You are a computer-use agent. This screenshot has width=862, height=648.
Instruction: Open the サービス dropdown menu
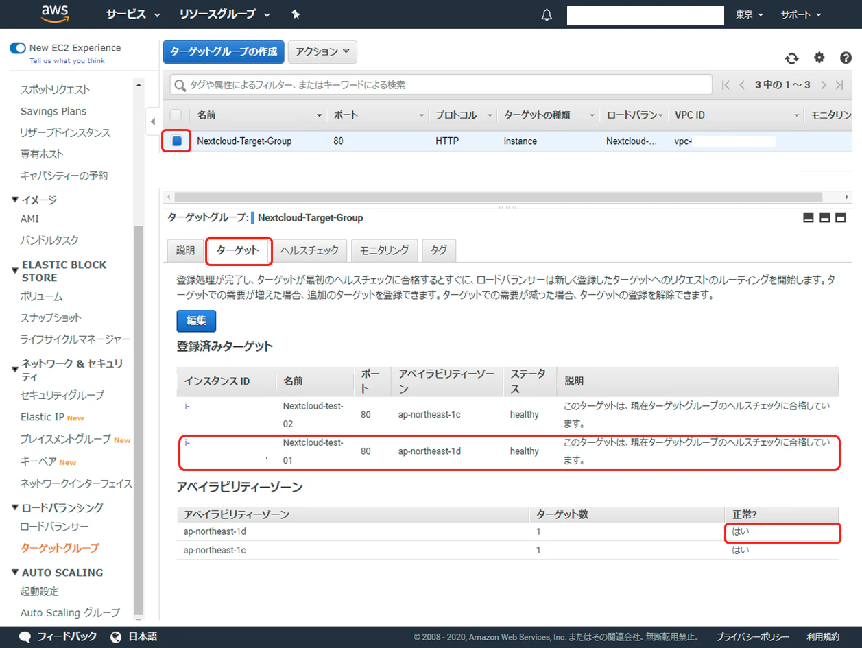pyautogui.click(x=133, y=14)
